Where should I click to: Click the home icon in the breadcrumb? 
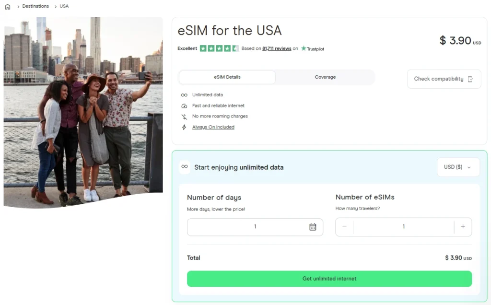[x=7, y=6]
